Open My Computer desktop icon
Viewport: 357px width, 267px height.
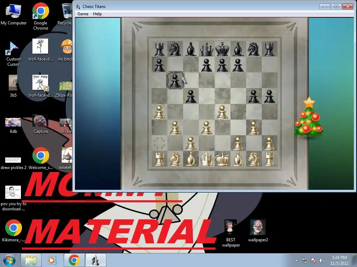[x=14, y=14]
